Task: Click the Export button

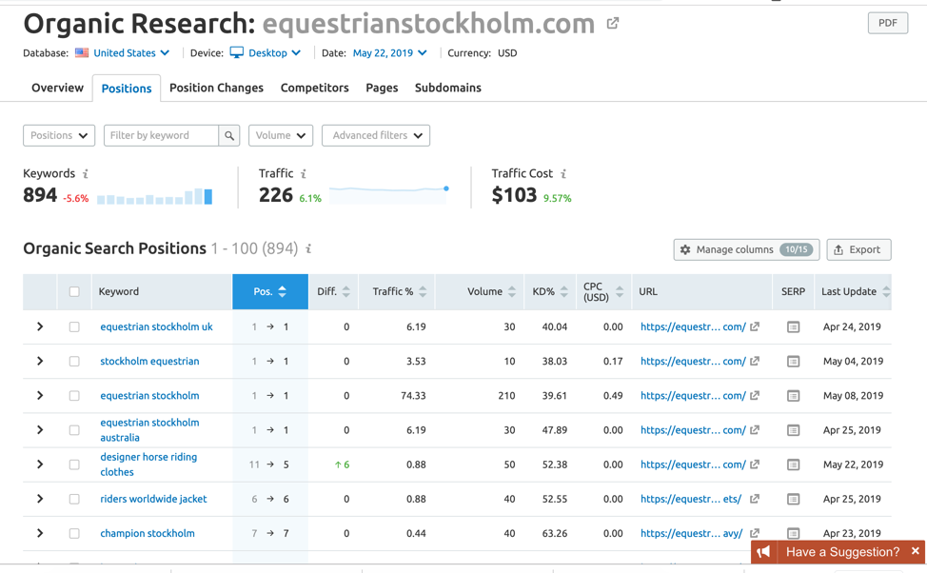Action: tap(858, 249)
